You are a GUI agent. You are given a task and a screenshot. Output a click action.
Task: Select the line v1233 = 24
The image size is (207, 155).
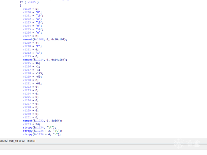[x=31, y=124]
